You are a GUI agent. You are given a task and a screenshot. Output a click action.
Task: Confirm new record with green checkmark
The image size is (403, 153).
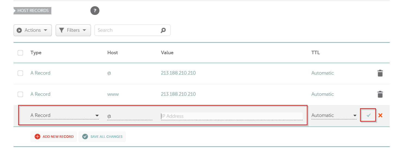(x=368, y=115)
